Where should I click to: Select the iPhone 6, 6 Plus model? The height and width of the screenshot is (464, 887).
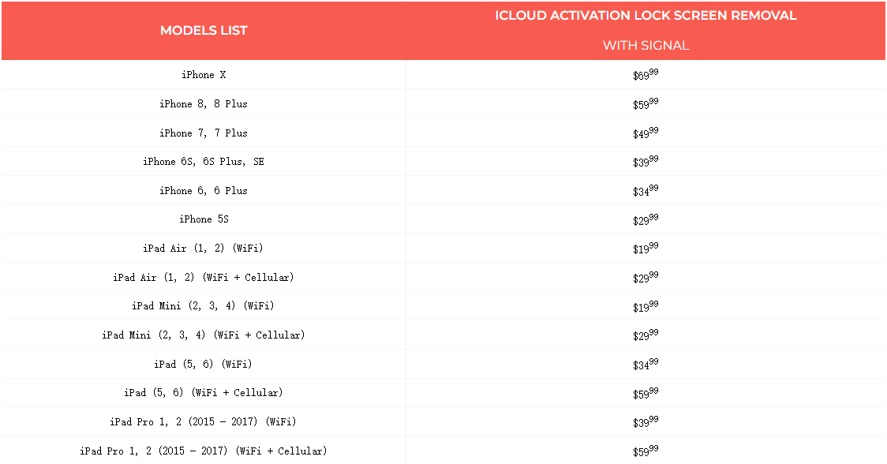(204, 190)
